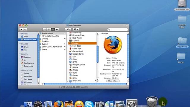Go forward with the Finder forward arrow
This screenshot has height=107, width=190.
coord(25,29)
